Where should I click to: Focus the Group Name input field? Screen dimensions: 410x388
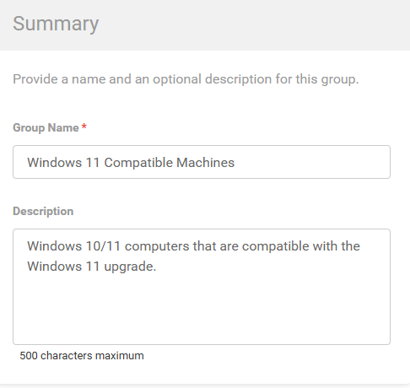[x=202, y=162]
